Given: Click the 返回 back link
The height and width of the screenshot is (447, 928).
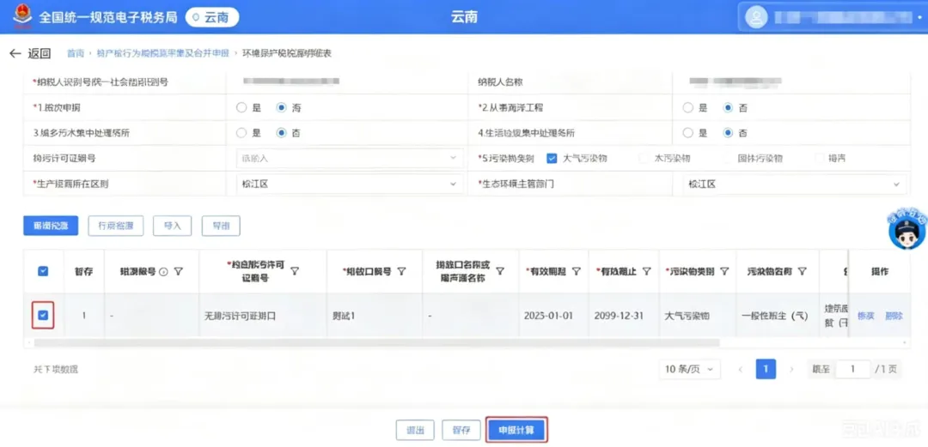Looking at the screenshot, I should click(x=39, y=54).
